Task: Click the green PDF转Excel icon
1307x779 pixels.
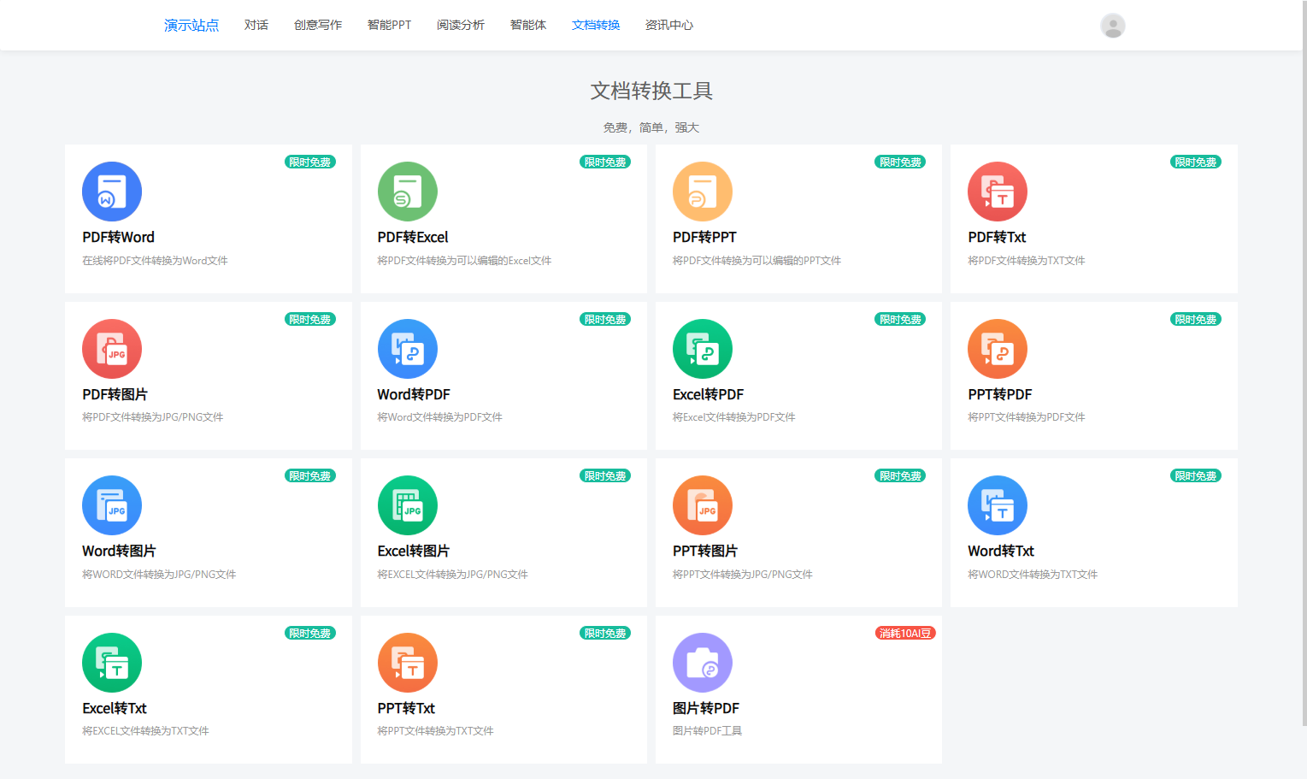Action: 408,192
